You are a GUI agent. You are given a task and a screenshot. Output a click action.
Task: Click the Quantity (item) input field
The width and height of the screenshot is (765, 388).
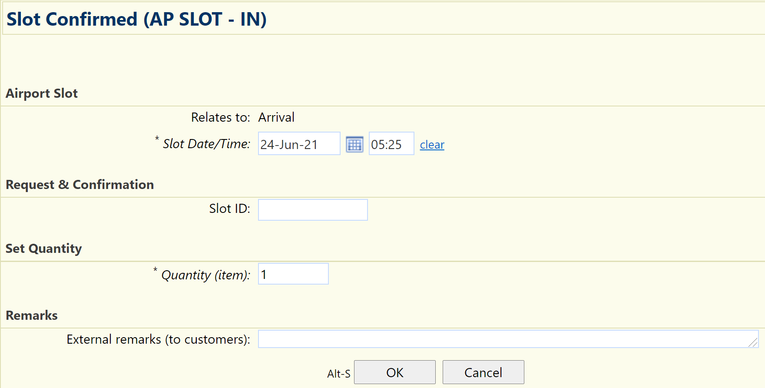pos(293,274)
